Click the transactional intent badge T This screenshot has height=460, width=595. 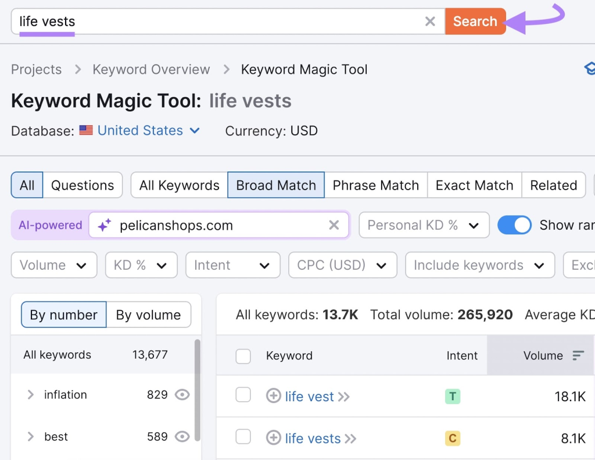(452, 397)
